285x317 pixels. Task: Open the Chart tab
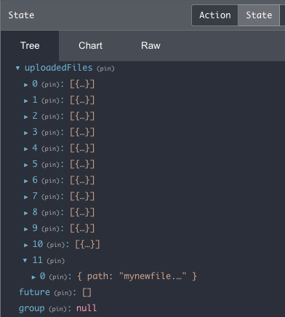click(x=90, y=46)
